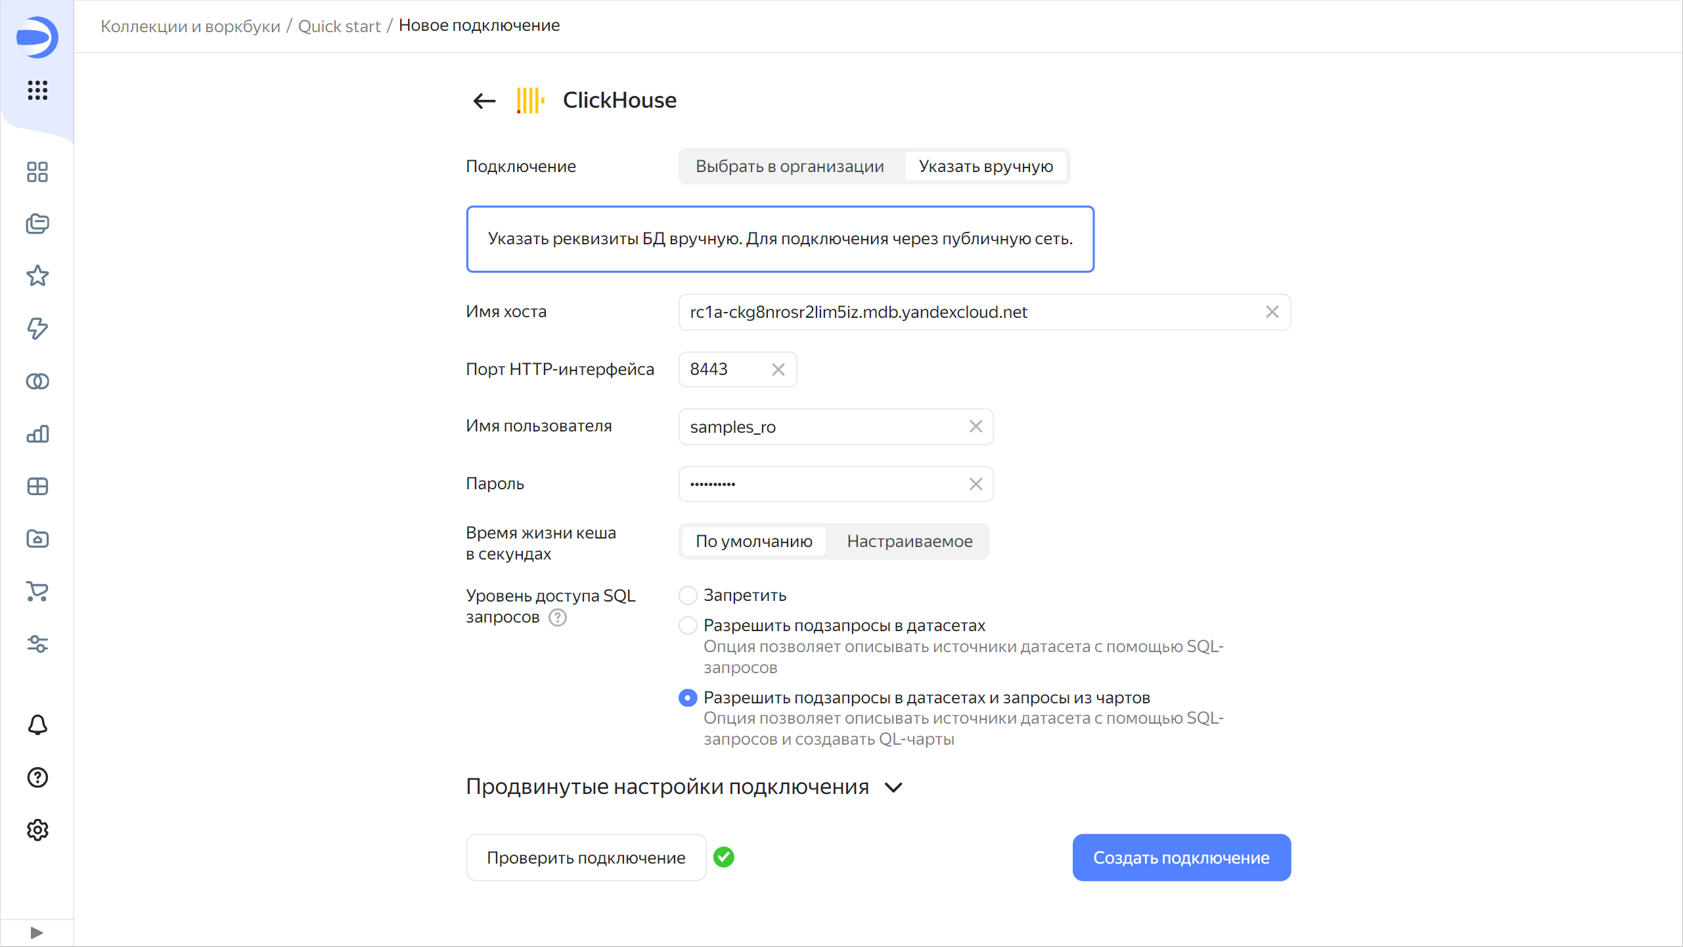Enable Разрешить подзапросы в датасетах option
The width and height of the screenshot is (1683, 947).
pos(687,625)
